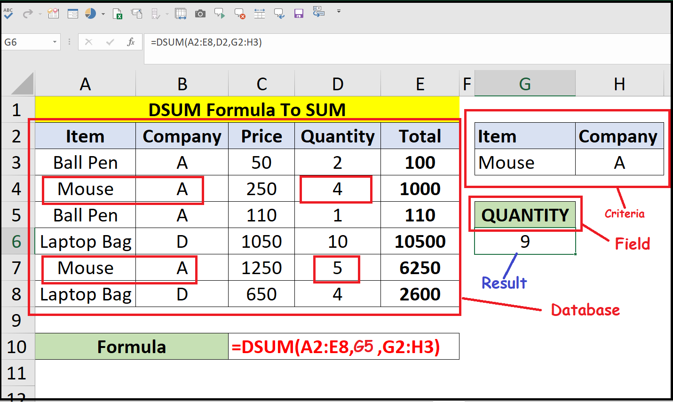Save the workbook using the purple Save icon

click(299, 13)
